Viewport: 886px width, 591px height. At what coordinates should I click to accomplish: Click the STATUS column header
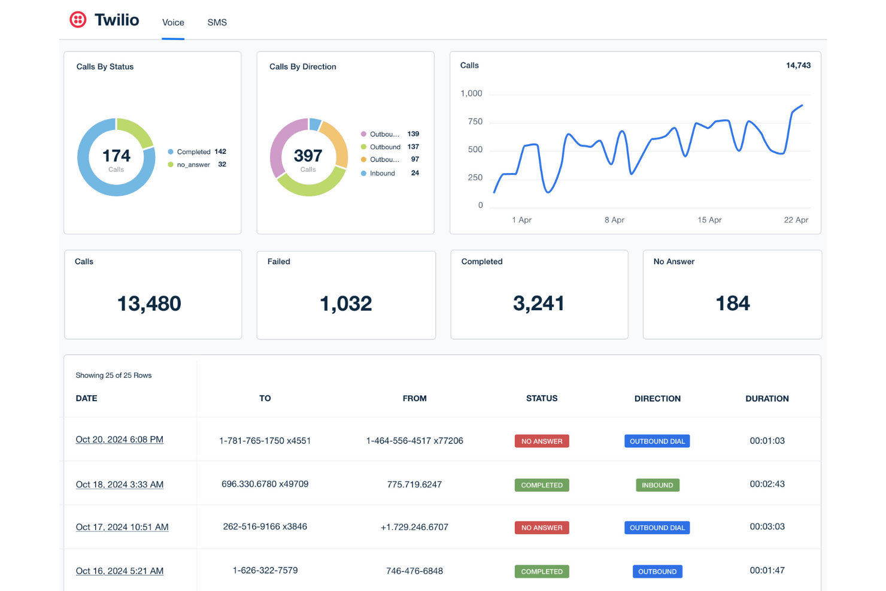point(542,398)
